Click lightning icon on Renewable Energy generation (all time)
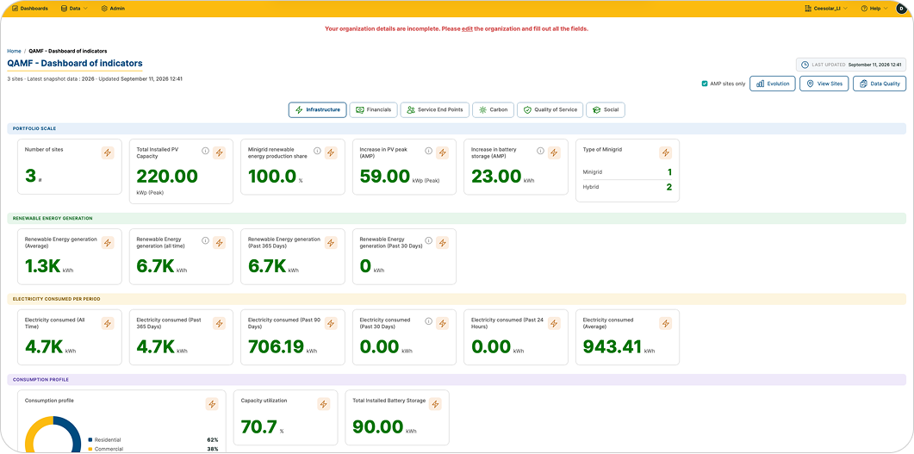The image size is (914, 454). coord(219,242)
